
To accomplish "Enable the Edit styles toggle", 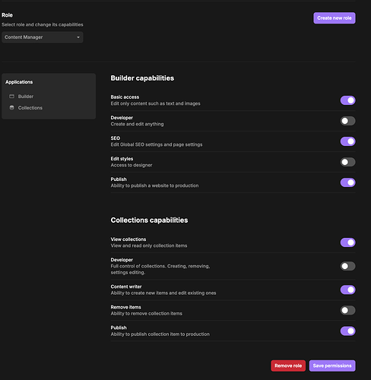I will [x=347, y=162].
